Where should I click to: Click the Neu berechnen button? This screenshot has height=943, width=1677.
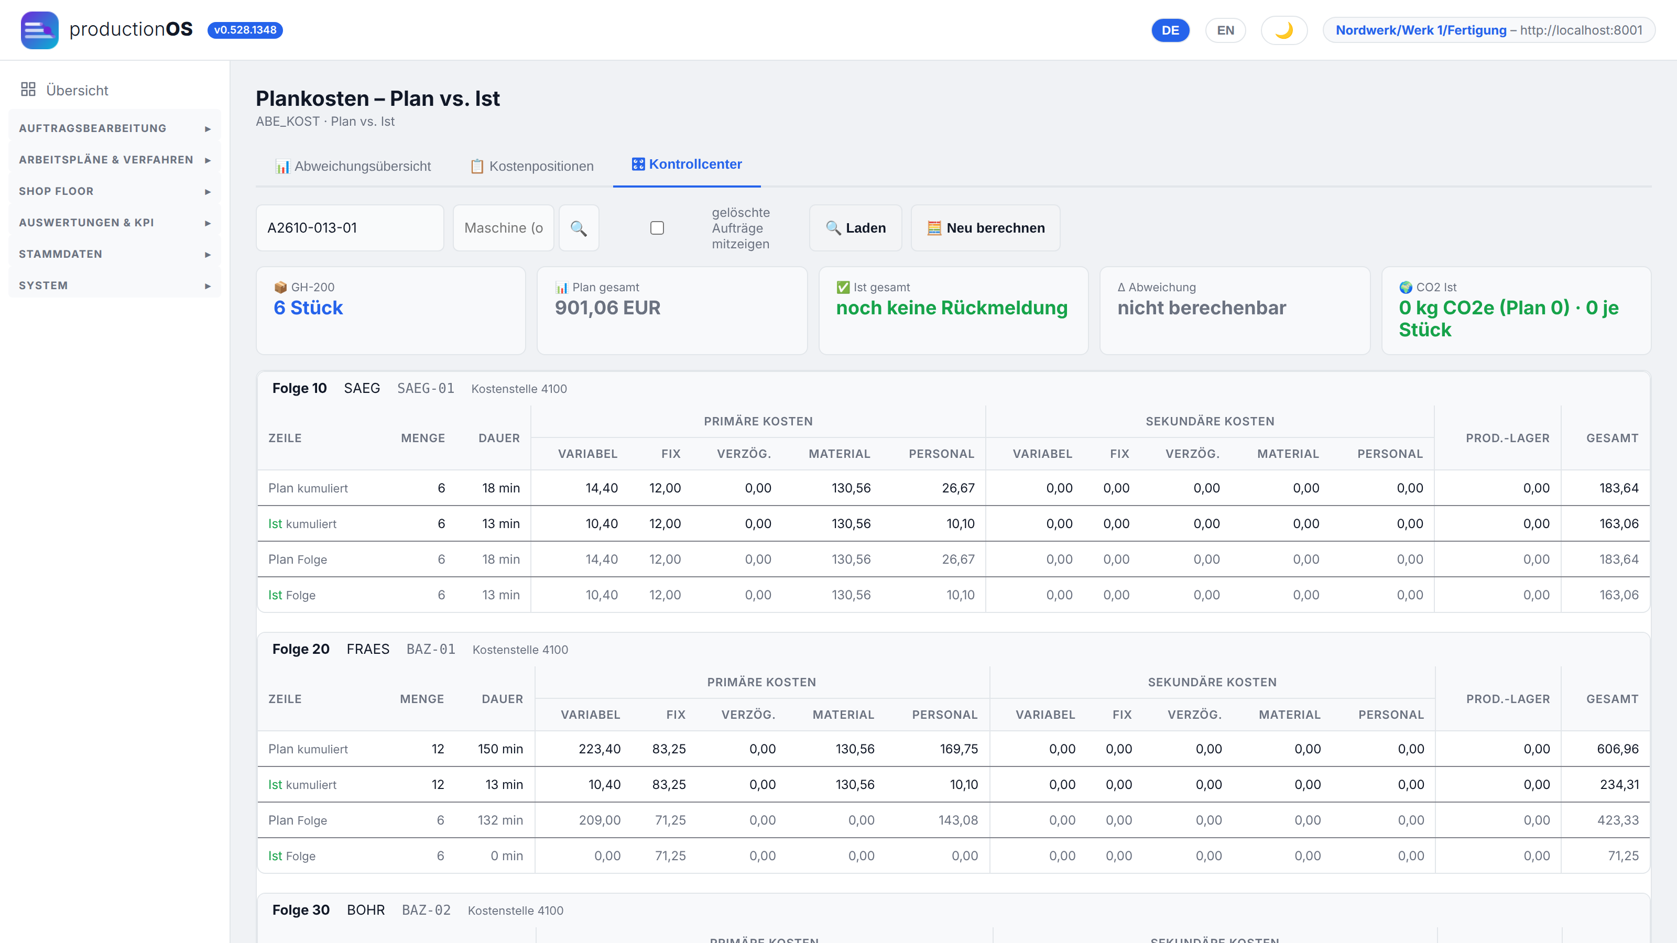pos(986,228)
